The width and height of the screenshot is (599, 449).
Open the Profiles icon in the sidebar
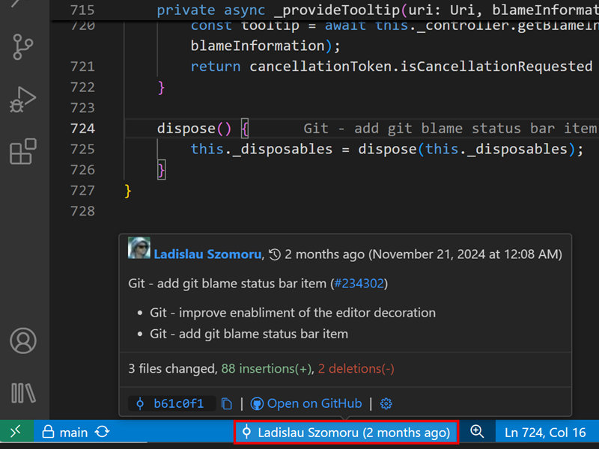[22, 391]
